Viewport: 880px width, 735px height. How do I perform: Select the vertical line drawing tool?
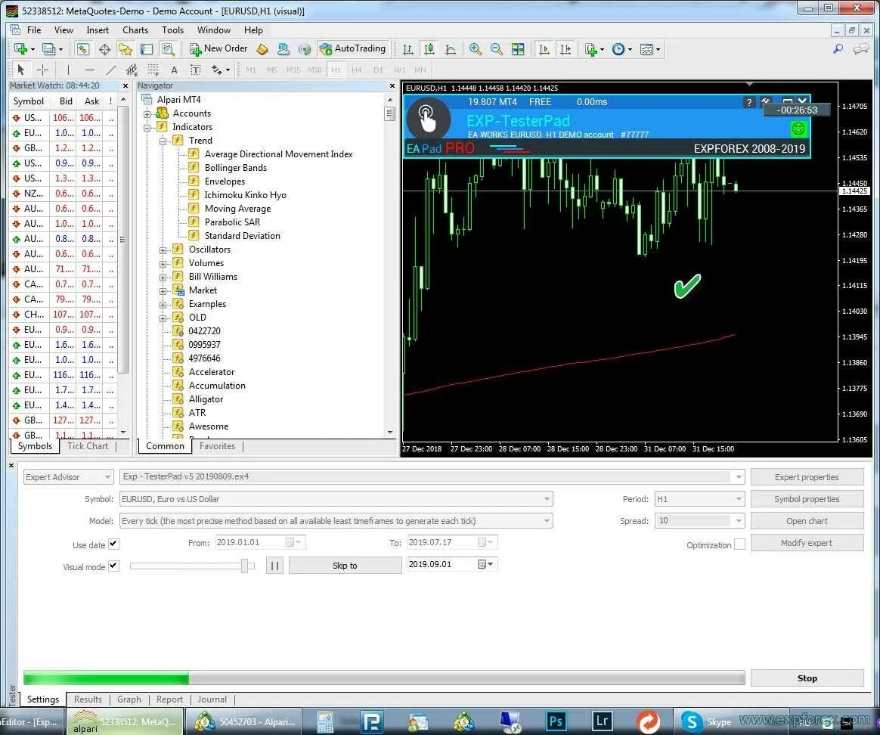pos(68,70)
